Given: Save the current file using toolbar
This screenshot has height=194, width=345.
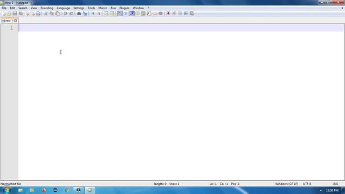Looking at the screenshot, I should coord(15,13).
